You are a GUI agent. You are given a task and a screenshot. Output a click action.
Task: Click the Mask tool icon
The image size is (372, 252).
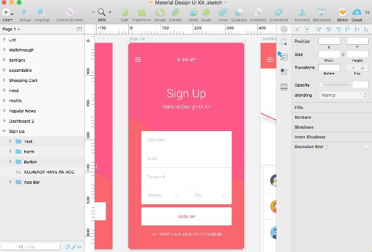tap(193, 12)
